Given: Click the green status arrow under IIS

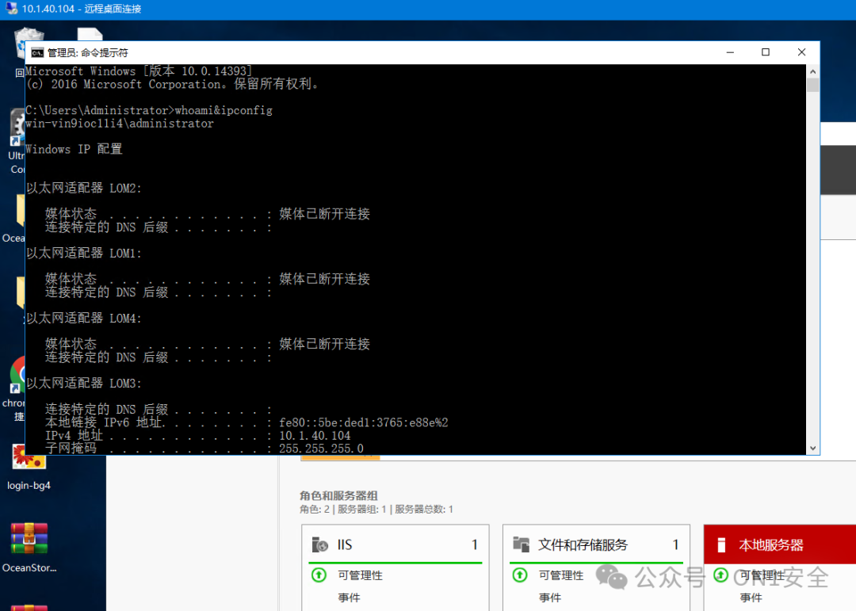Looking at the screenshot, I should pos(319,575).
